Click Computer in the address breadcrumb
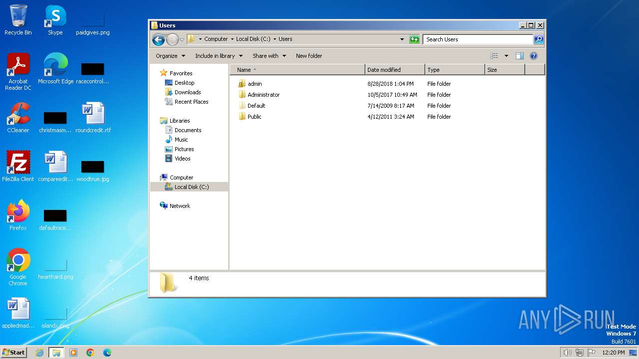 (x=216, y=39)
